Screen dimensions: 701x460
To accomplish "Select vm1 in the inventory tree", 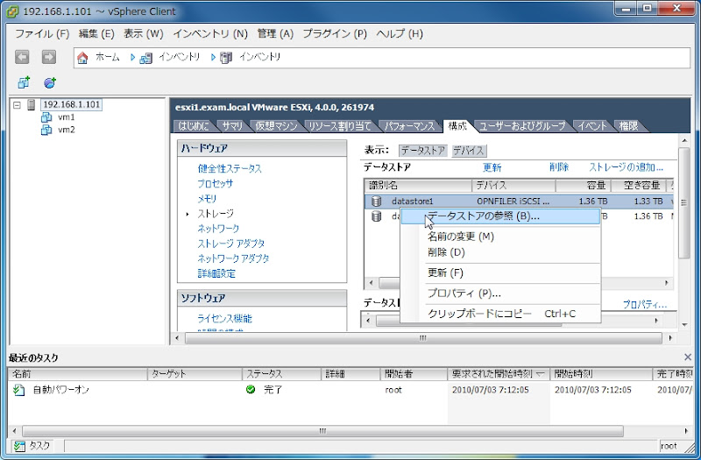I will pos(67,117).
